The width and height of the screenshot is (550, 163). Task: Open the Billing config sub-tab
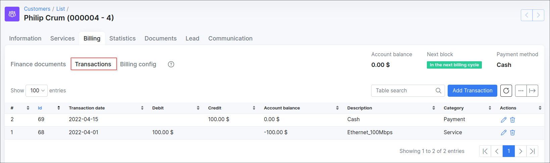click(138, 64)
